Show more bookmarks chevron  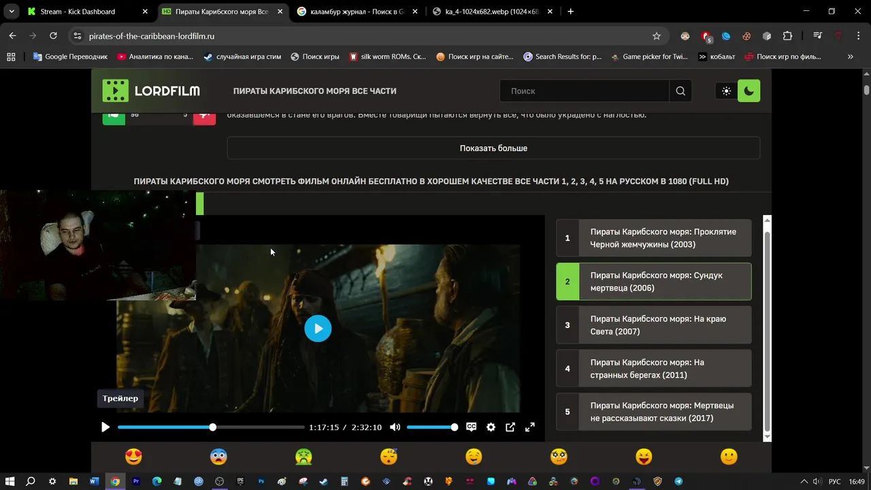pos(851,56)
